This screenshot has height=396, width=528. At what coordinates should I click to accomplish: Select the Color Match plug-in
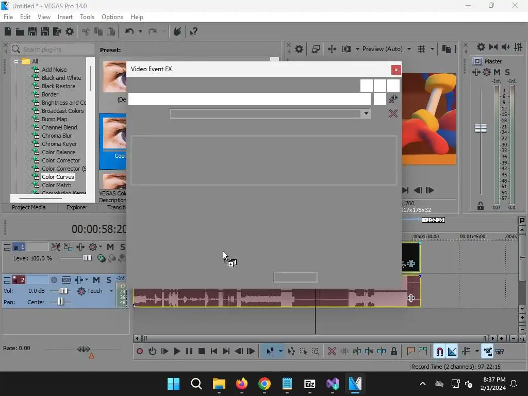(56, 185)
